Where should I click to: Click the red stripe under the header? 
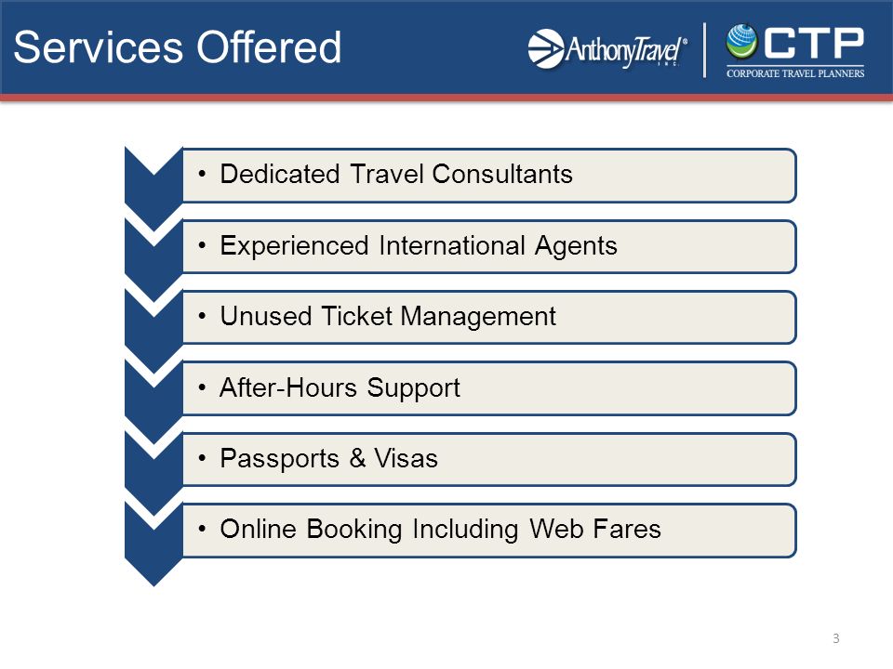tap(446, 98)
